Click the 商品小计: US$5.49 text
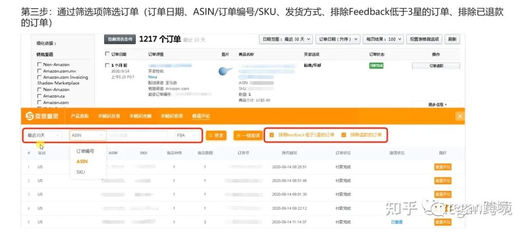Viewport: 526px width, 232px height. click(254, 100)
